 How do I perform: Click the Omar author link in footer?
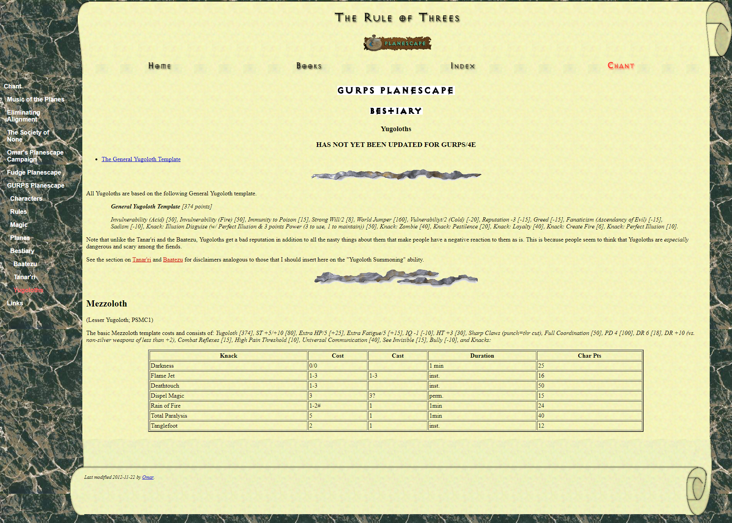tap(148, 477)
